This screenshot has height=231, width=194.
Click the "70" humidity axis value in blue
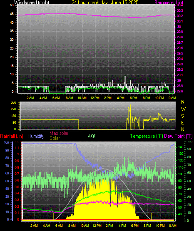7,166
